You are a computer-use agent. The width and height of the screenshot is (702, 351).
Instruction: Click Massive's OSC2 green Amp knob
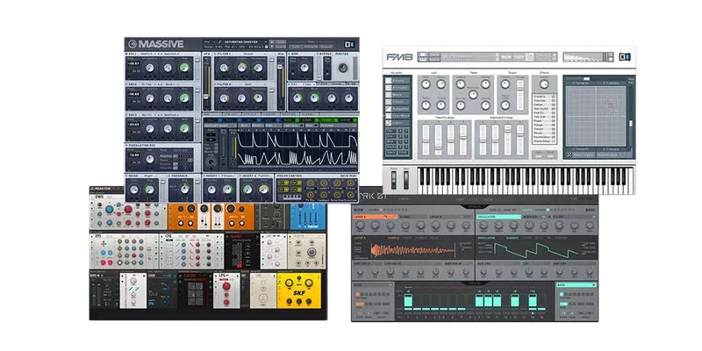click(184, 98)
